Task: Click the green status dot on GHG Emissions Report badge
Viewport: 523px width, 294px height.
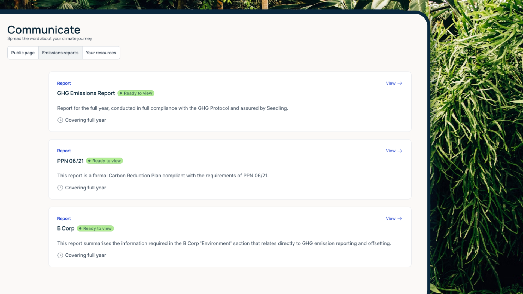Action: 121,93
